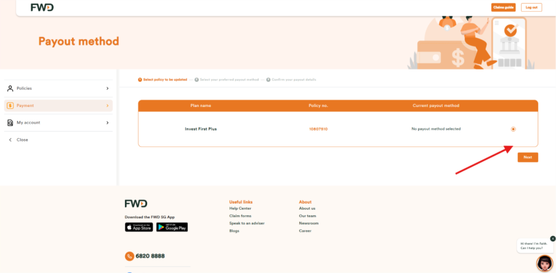Viewport: 556px width, 273px height.
Task: Click the FWD logo in the header
Action: (x=42, y=7)
